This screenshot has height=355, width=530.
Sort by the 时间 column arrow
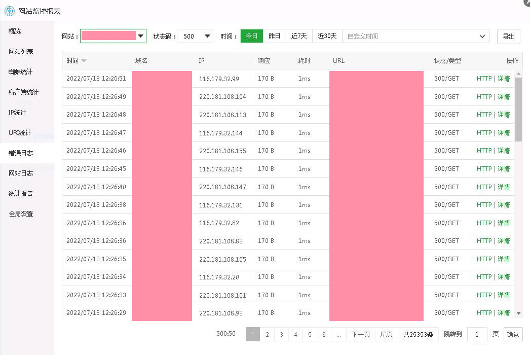84,61
